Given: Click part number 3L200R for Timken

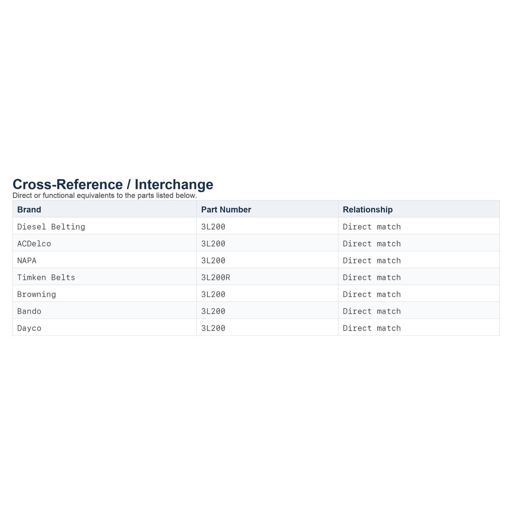Looking at the screenshot, I should click(215, 277).
